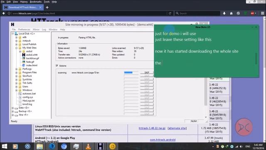Click the volume icon in system tray

(x=241, y=146)
